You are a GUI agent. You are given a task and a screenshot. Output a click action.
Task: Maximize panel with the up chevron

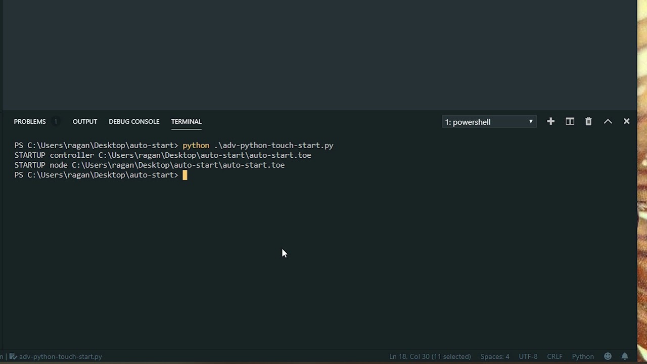coord(608,121)
